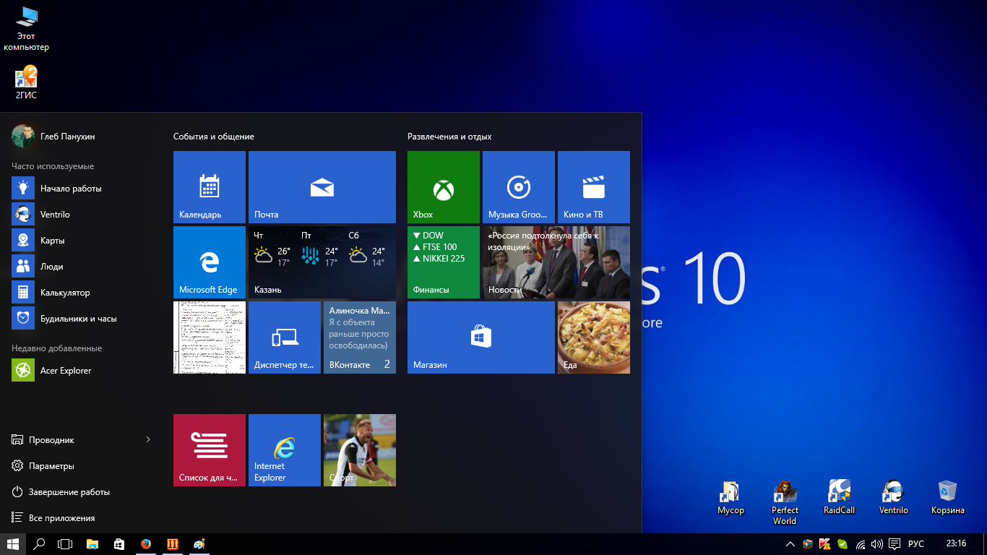Switch РУС input language indicator
Image resolution: width=987 pixels, height=555 pixels.
tap(915, 544)
